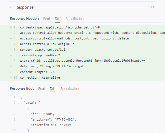
Task: Click the Response Body label
Action: click(x=22, y=88)
